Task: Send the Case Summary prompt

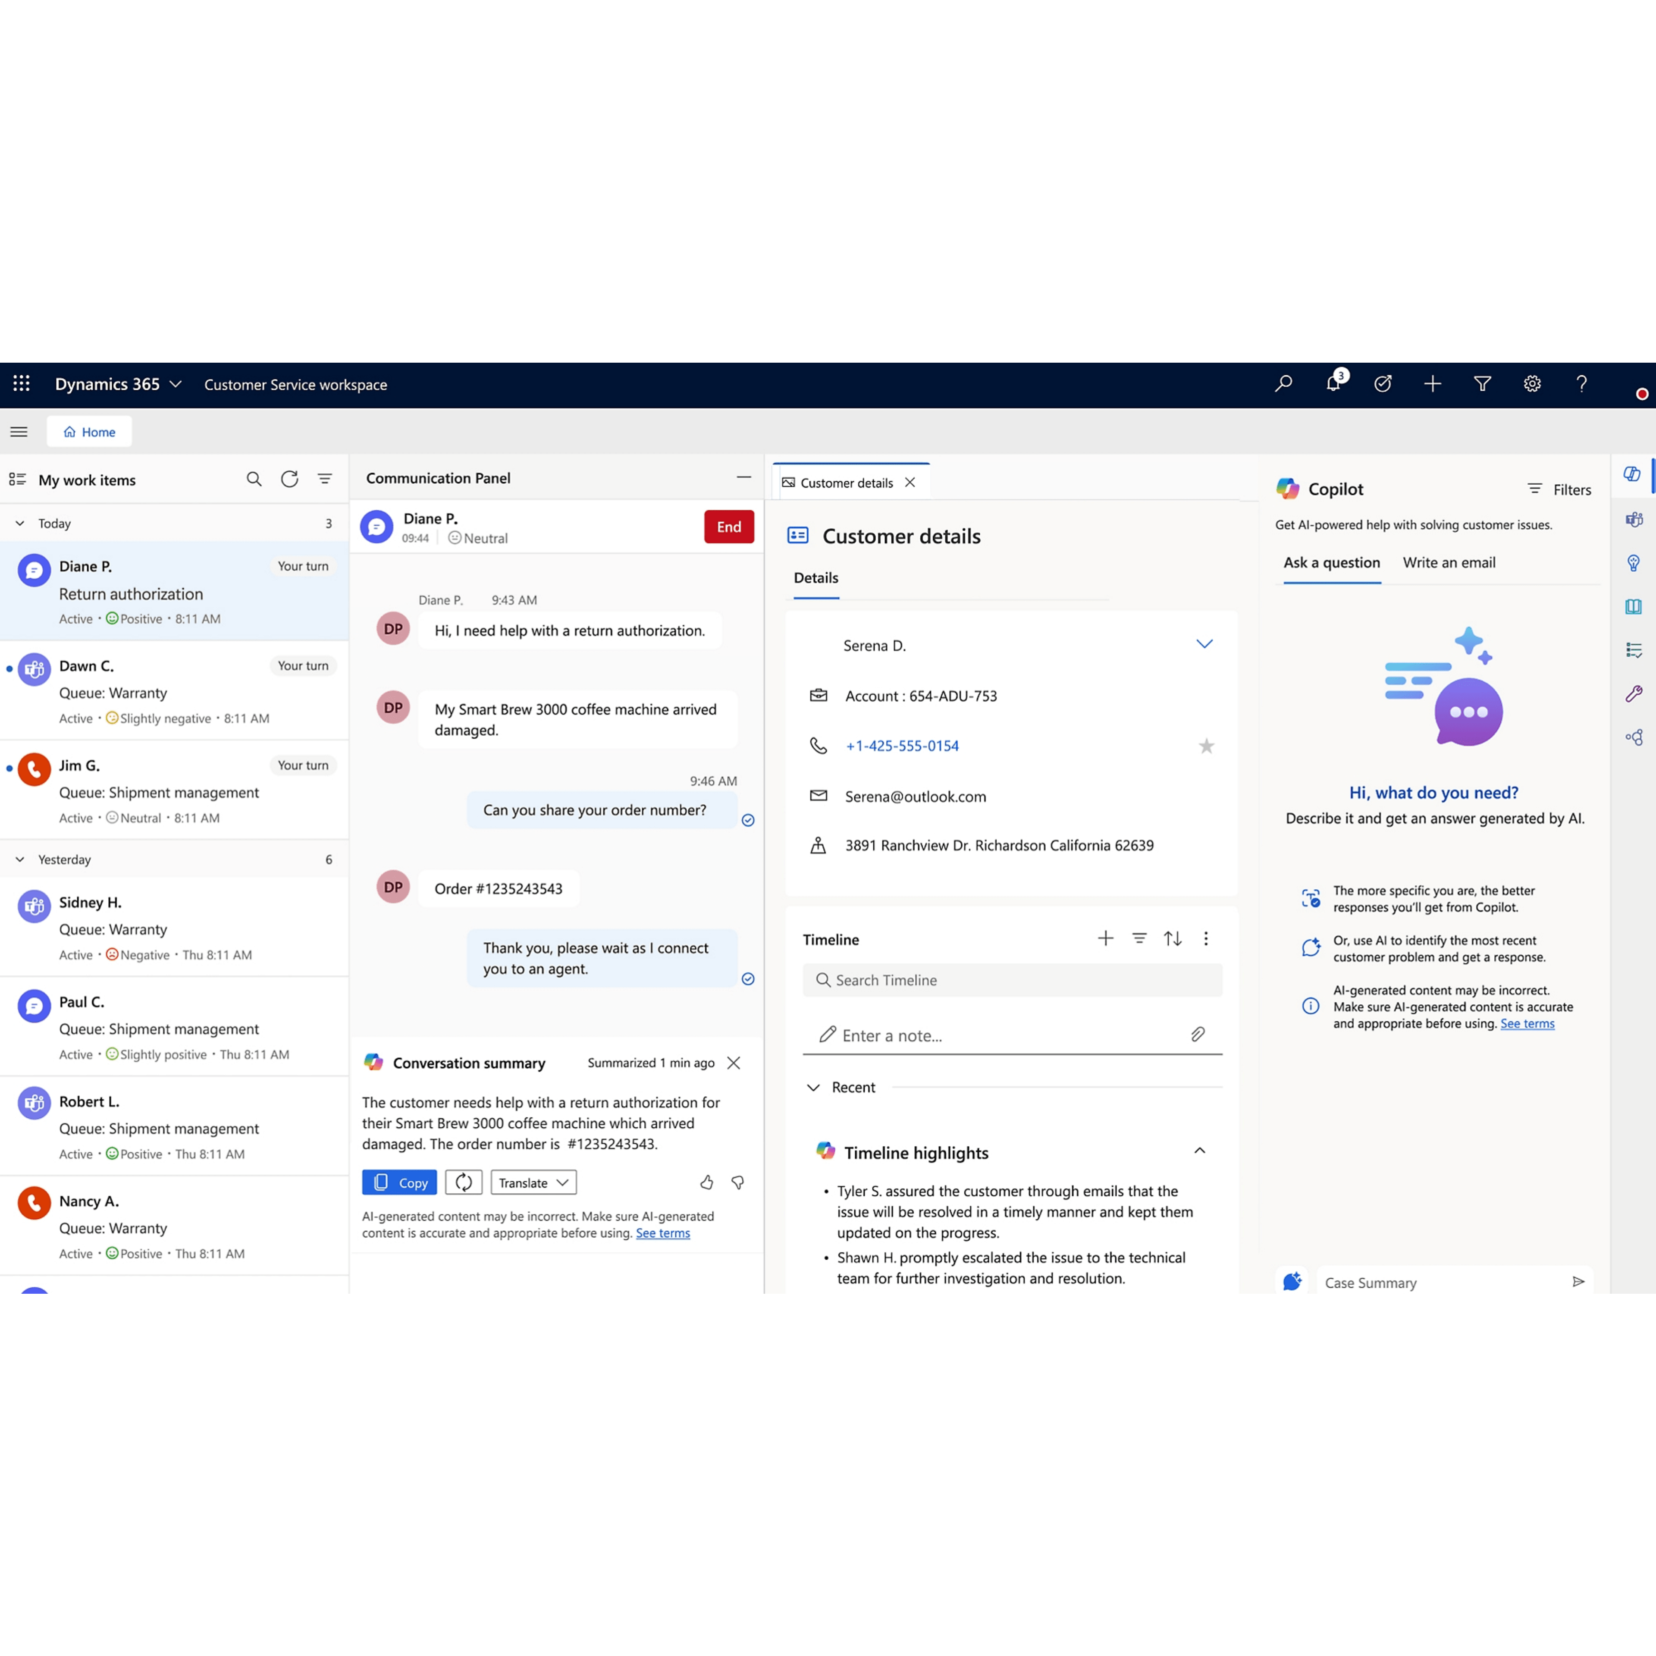Action: point(1578,1281)
